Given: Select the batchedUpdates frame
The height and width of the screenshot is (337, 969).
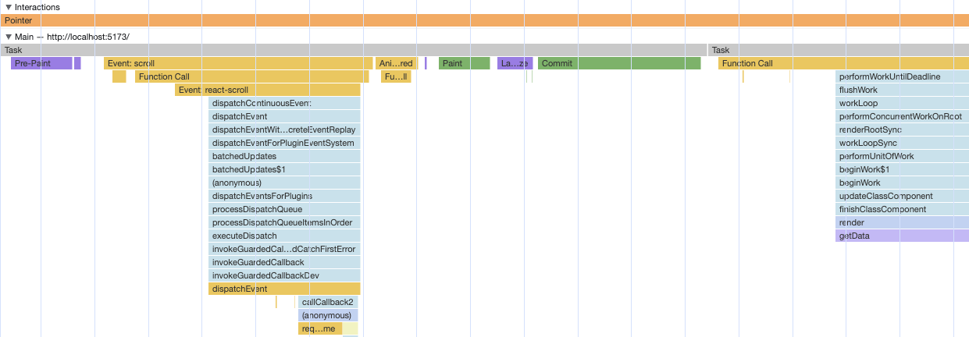Looking at the screenshot, I should click(284, 156).
